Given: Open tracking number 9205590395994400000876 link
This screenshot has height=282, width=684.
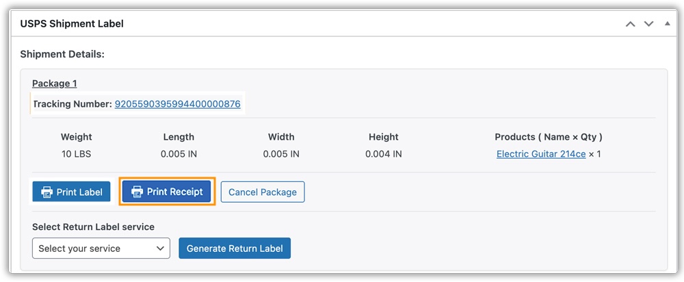Looking at the screenshot, I should 178,104.
